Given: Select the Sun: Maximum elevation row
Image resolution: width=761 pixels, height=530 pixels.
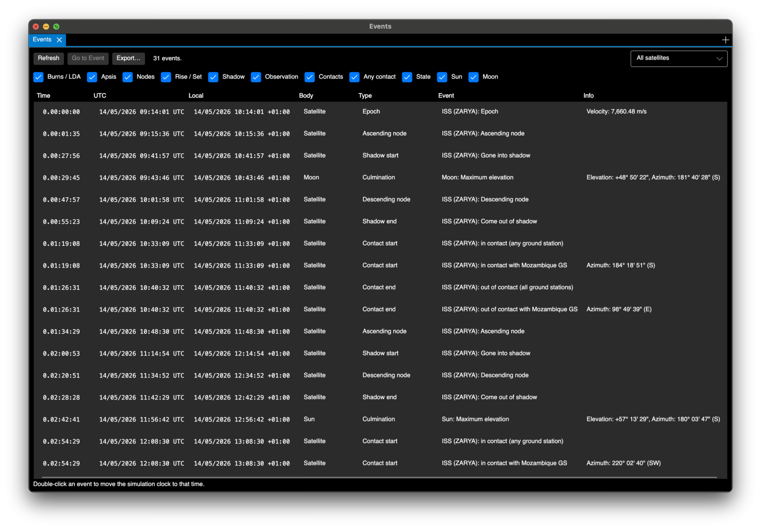Looking at the screenshot, I should (x=380, y=419).
